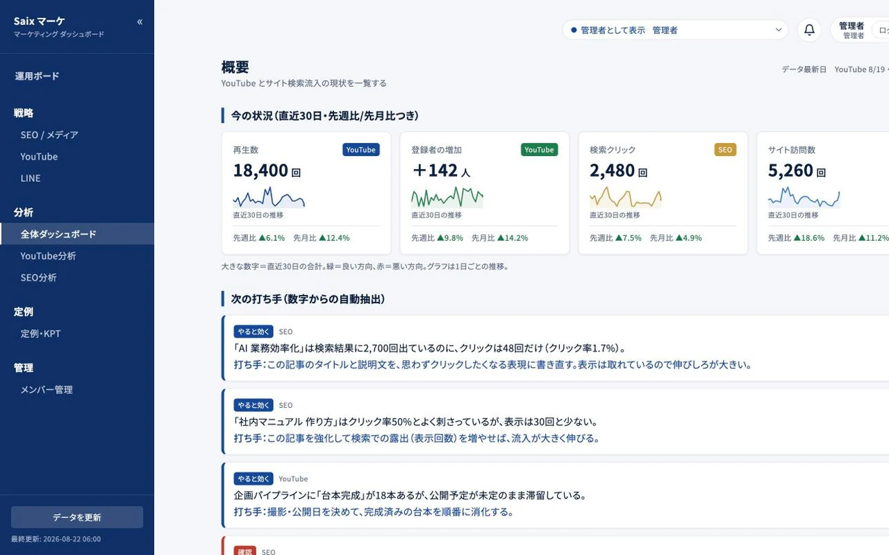
Task: Click 先週比 ▲9.8% on 登録者 card
Action: point(438,238)
